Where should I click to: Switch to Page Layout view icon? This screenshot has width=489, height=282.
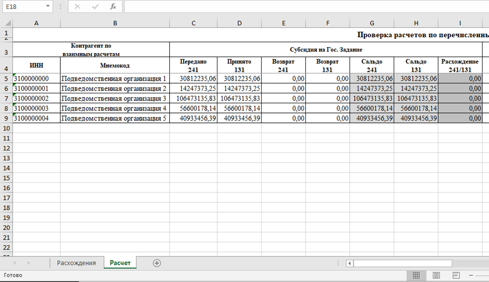(436, 275)
